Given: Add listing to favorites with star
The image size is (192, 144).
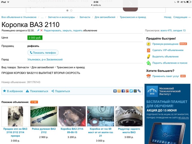Looking at the screenshot, I should tap(13, 91).
